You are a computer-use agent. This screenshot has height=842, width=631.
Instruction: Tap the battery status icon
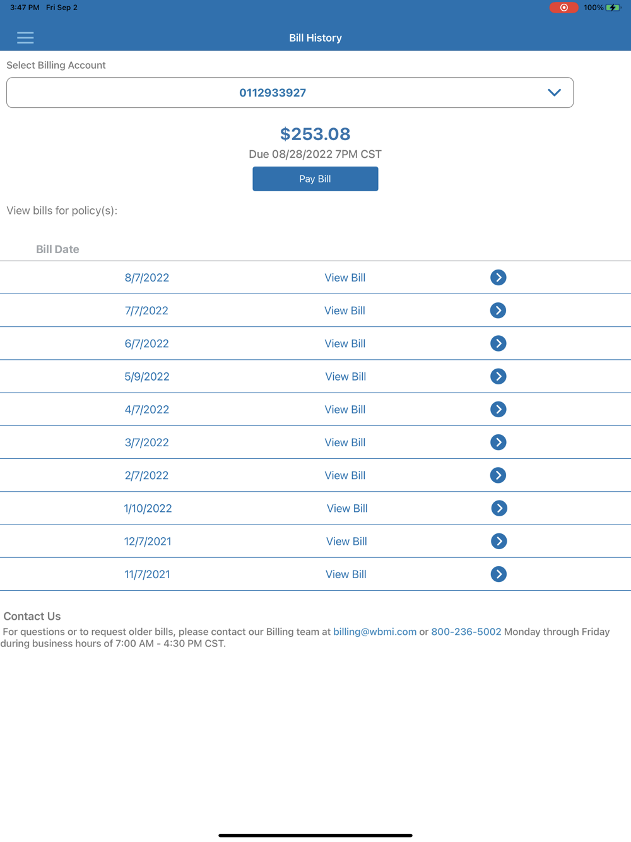(x=613, y=8)
